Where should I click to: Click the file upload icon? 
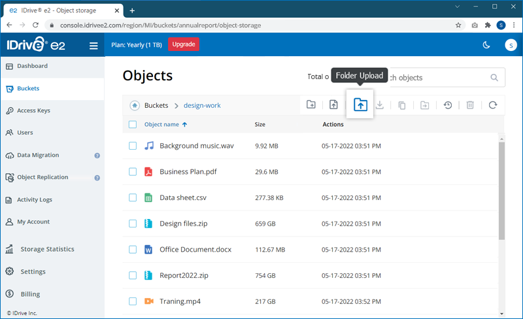(333, 105)
